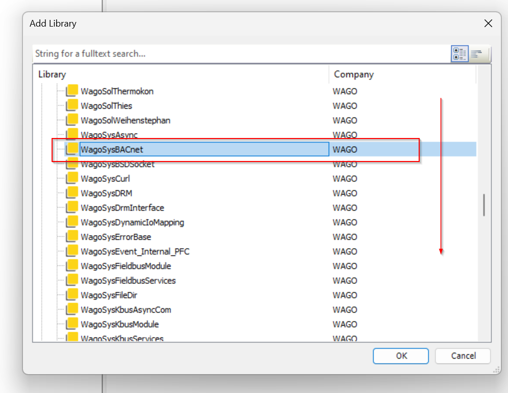Image resolution: width=508 pixels, height=393 pixels.
Task: Click the folder icon beside WagoSysEvent_Internal_PFC
Action: pos(72,250)
